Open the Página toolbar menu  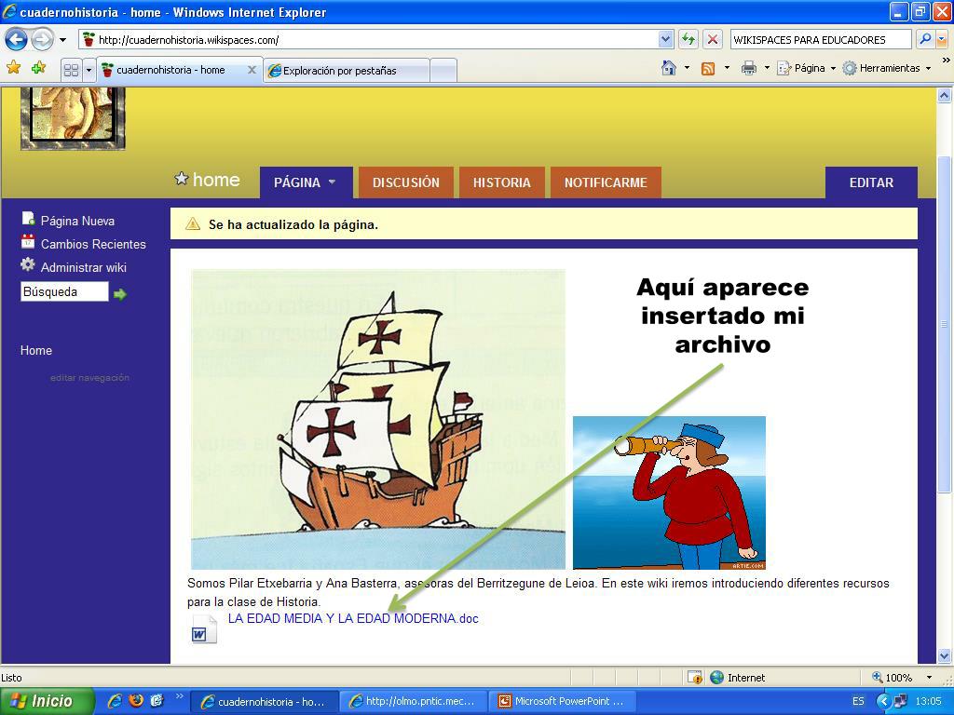[x=806, y=68]
